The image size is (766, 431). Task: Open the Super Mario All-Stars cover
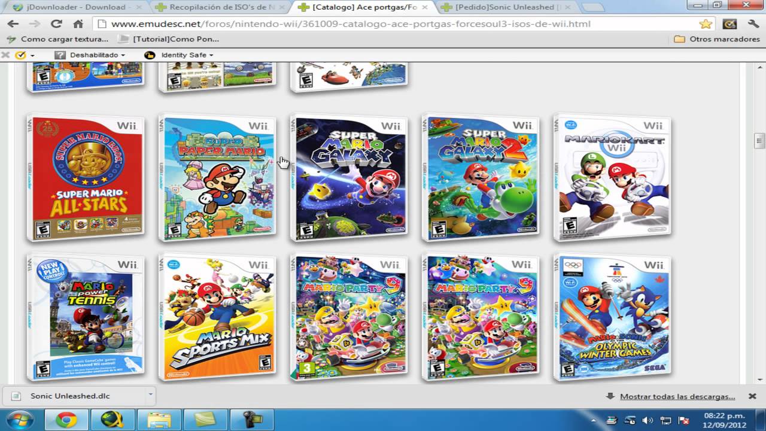(x=86, y=178)
